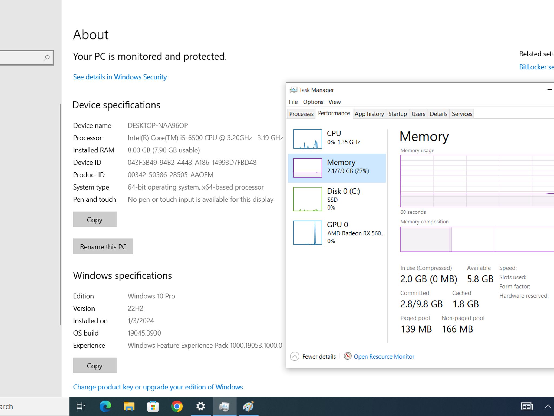The height and width of the screenshot is (416, 554).
Task: Select the Intel Core i5-6500 processor text
Action: point(205,138)
